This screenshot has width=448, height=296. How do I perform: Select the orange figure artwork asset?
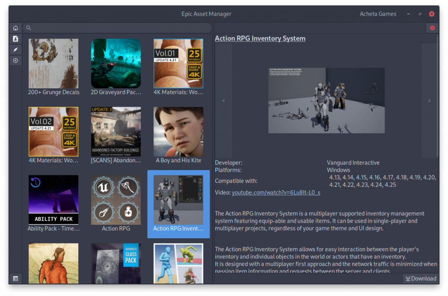click(53, 263)
